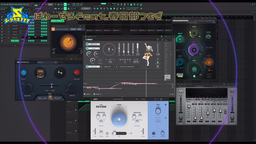Click the Surprise dice button in UJAM Reverb
Screen dimensions: 256x144
point(154,133)
